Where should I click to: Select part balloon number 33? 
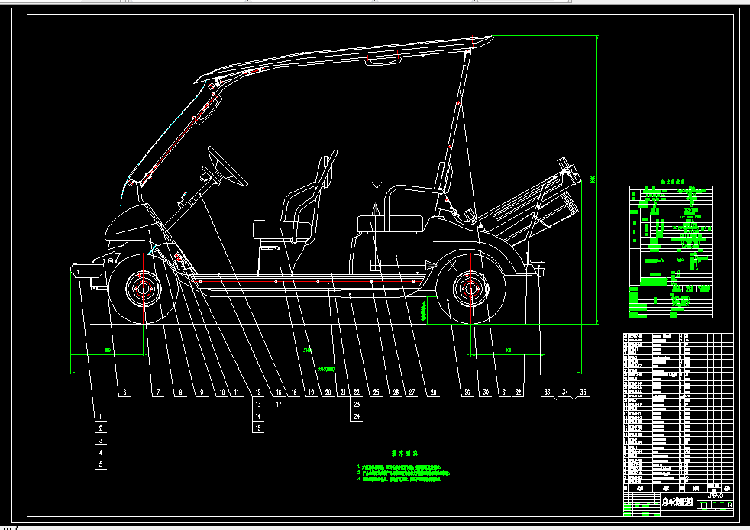547,393
